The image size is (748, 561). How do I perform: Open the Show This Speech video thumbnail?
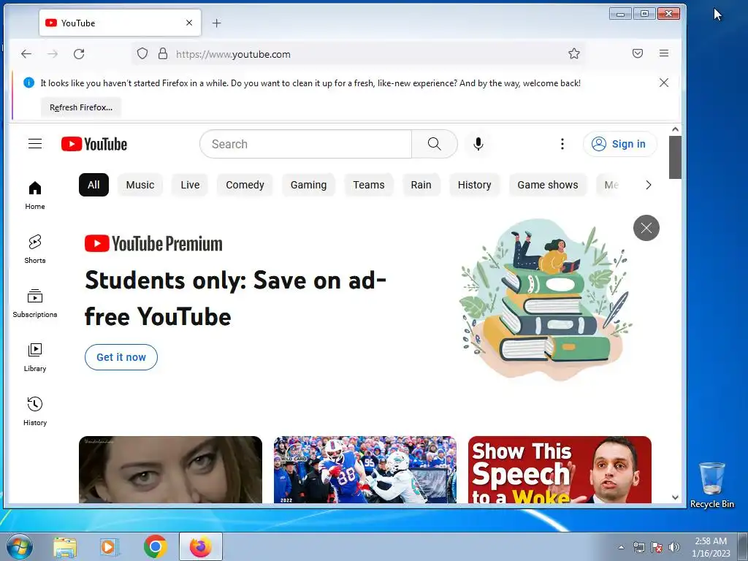(x=560, y=470)
